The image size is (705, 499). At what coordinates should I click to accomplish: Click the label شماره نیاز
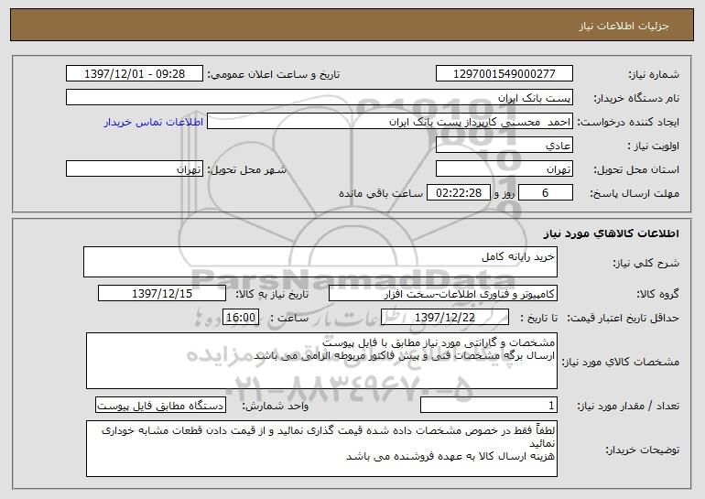(654, 74)
